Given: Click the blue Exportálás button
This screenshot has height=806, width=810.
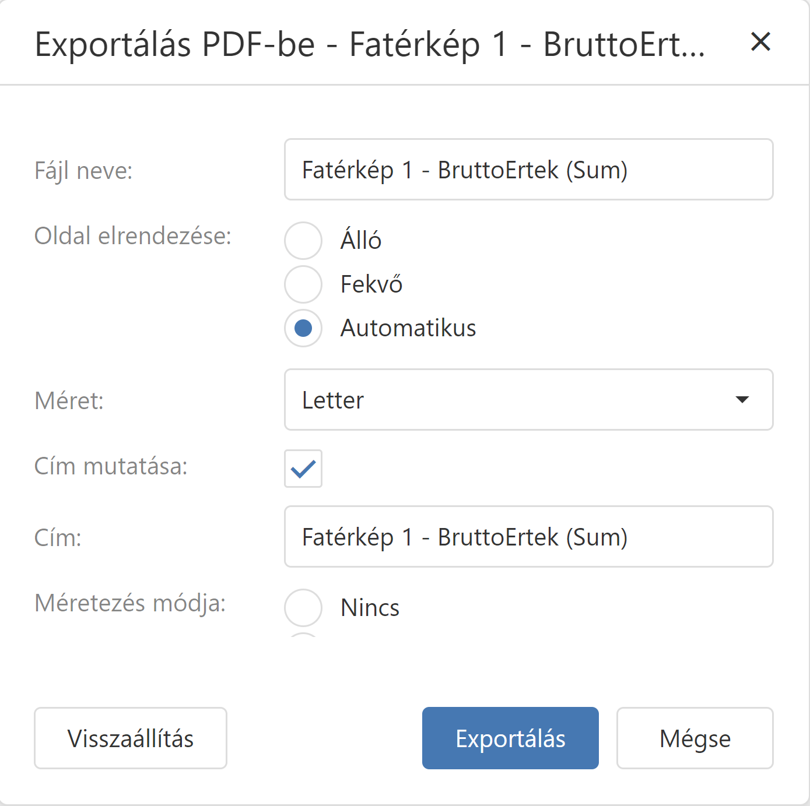Looking at the screenshot, I should pos(510,738).
